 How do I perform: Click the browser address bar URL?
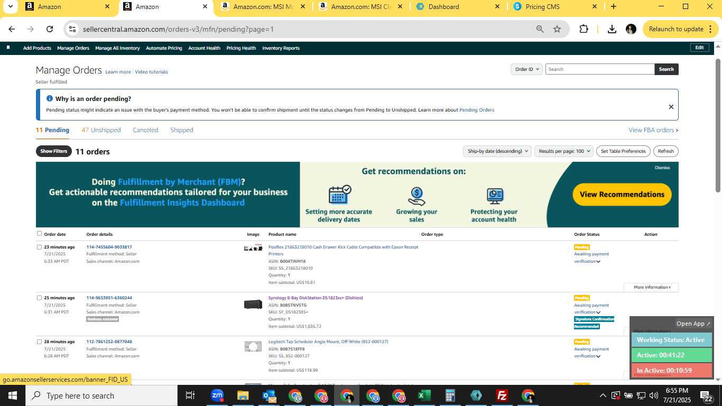click(x=178, y=29)
